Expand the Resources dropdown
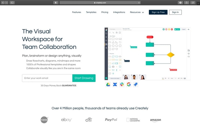200x125 pixels. [137, 12]
